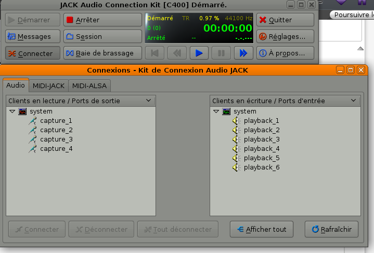Click the Démarrer button in JACK window
The image size is (374, 253).
33,20
